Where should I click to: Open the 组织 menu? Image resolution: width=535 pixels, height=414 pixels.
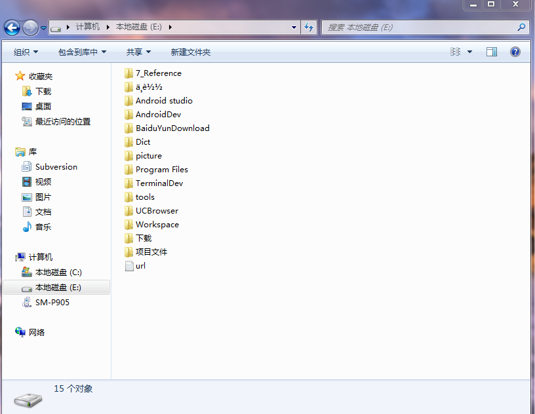[26, 52]
